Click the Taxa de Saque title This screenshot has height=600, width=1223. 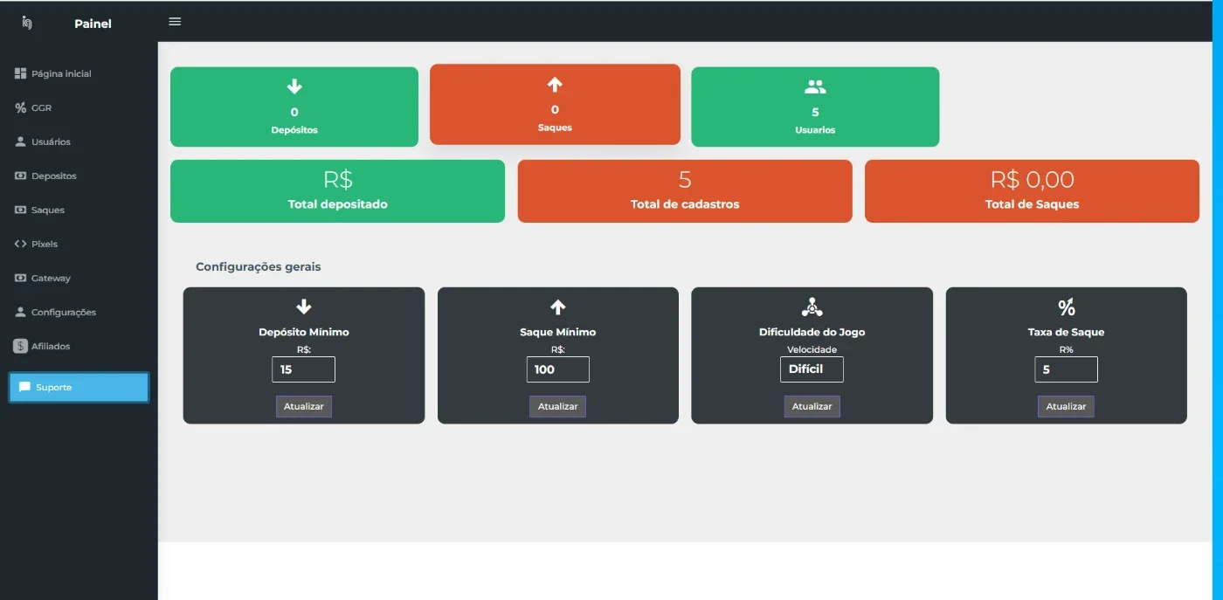pos(1066,332)
